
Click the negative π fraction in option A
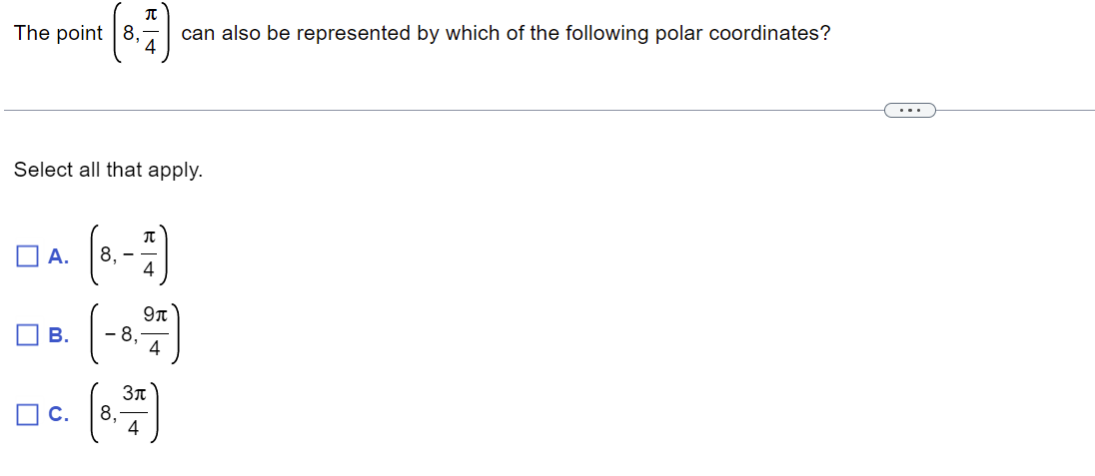[139, 255]
